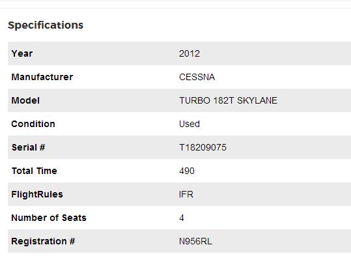Click the total time value 490
Screen dimensions: 351x260
click(x=187, y=171)
